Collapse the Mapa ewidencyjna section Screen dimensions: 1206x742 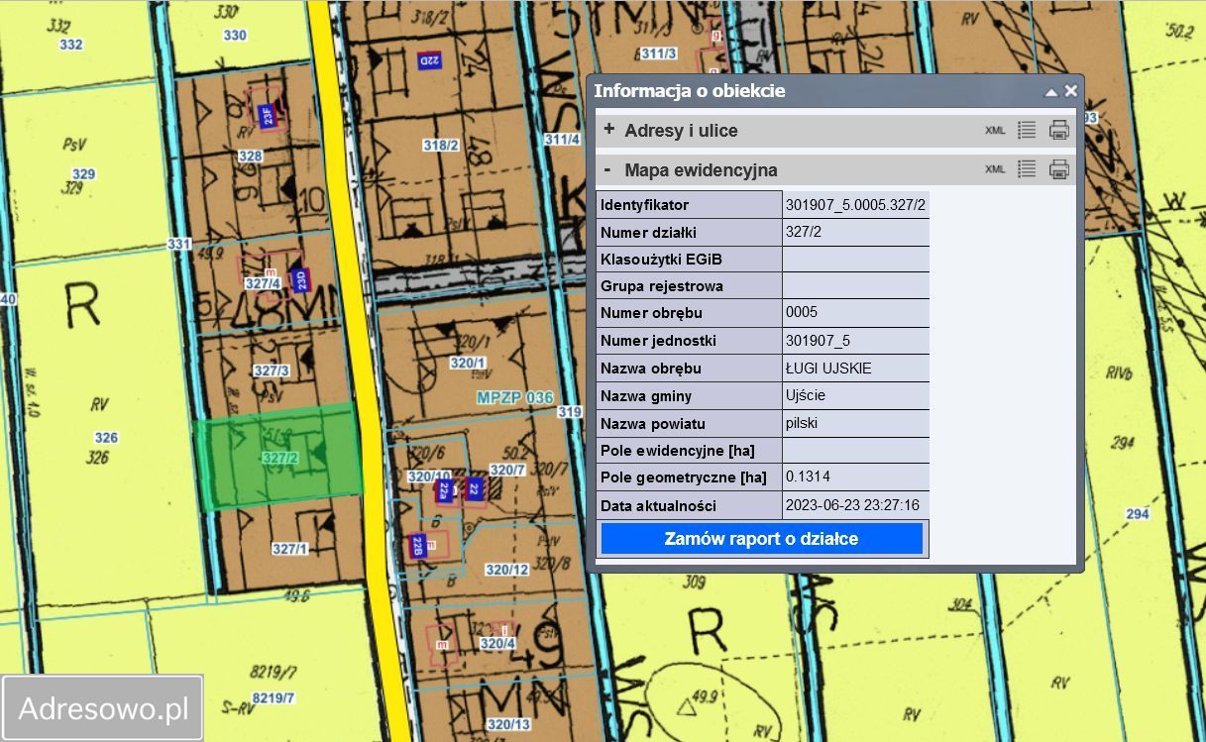pyautogui.click(x=607, y=169)
